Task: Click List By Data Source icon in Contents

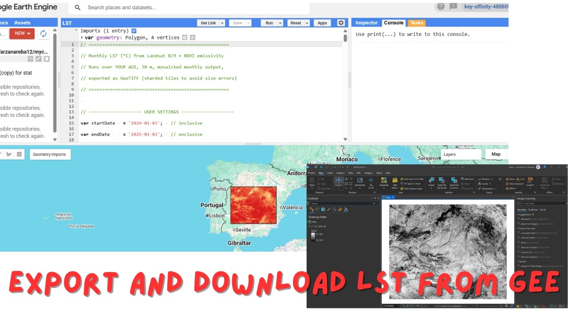Action: (x=317, y=210)
